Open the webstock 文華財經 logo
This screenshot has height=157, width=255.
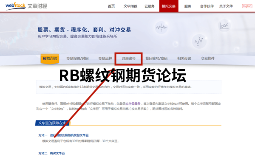pyautogui.click(x=26, y=6)
